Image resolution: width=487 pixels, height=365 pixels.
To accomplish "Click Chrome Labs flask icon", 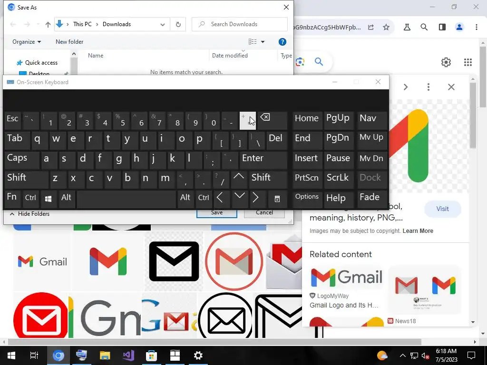I will 407,27.
